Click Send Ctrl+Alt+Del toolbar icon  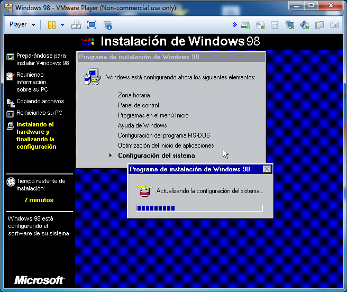tap(76, 25)
